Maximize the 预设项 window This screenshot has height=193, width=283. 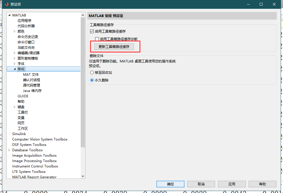[x=261, y=4]
